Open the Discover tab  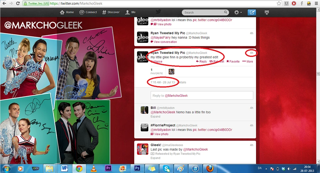(x=111, y=12)
